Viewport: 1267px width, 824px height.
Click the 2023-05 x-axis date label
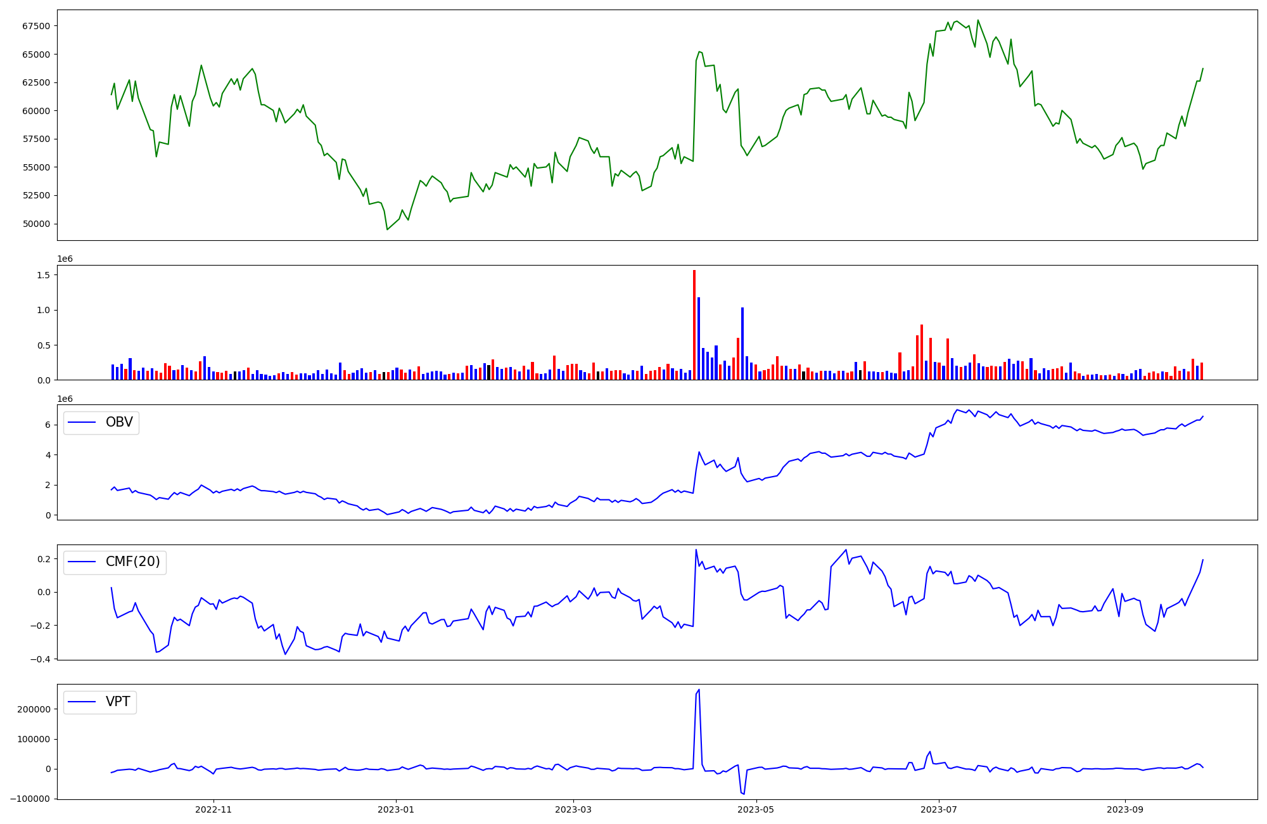click(x=756, y=809)
